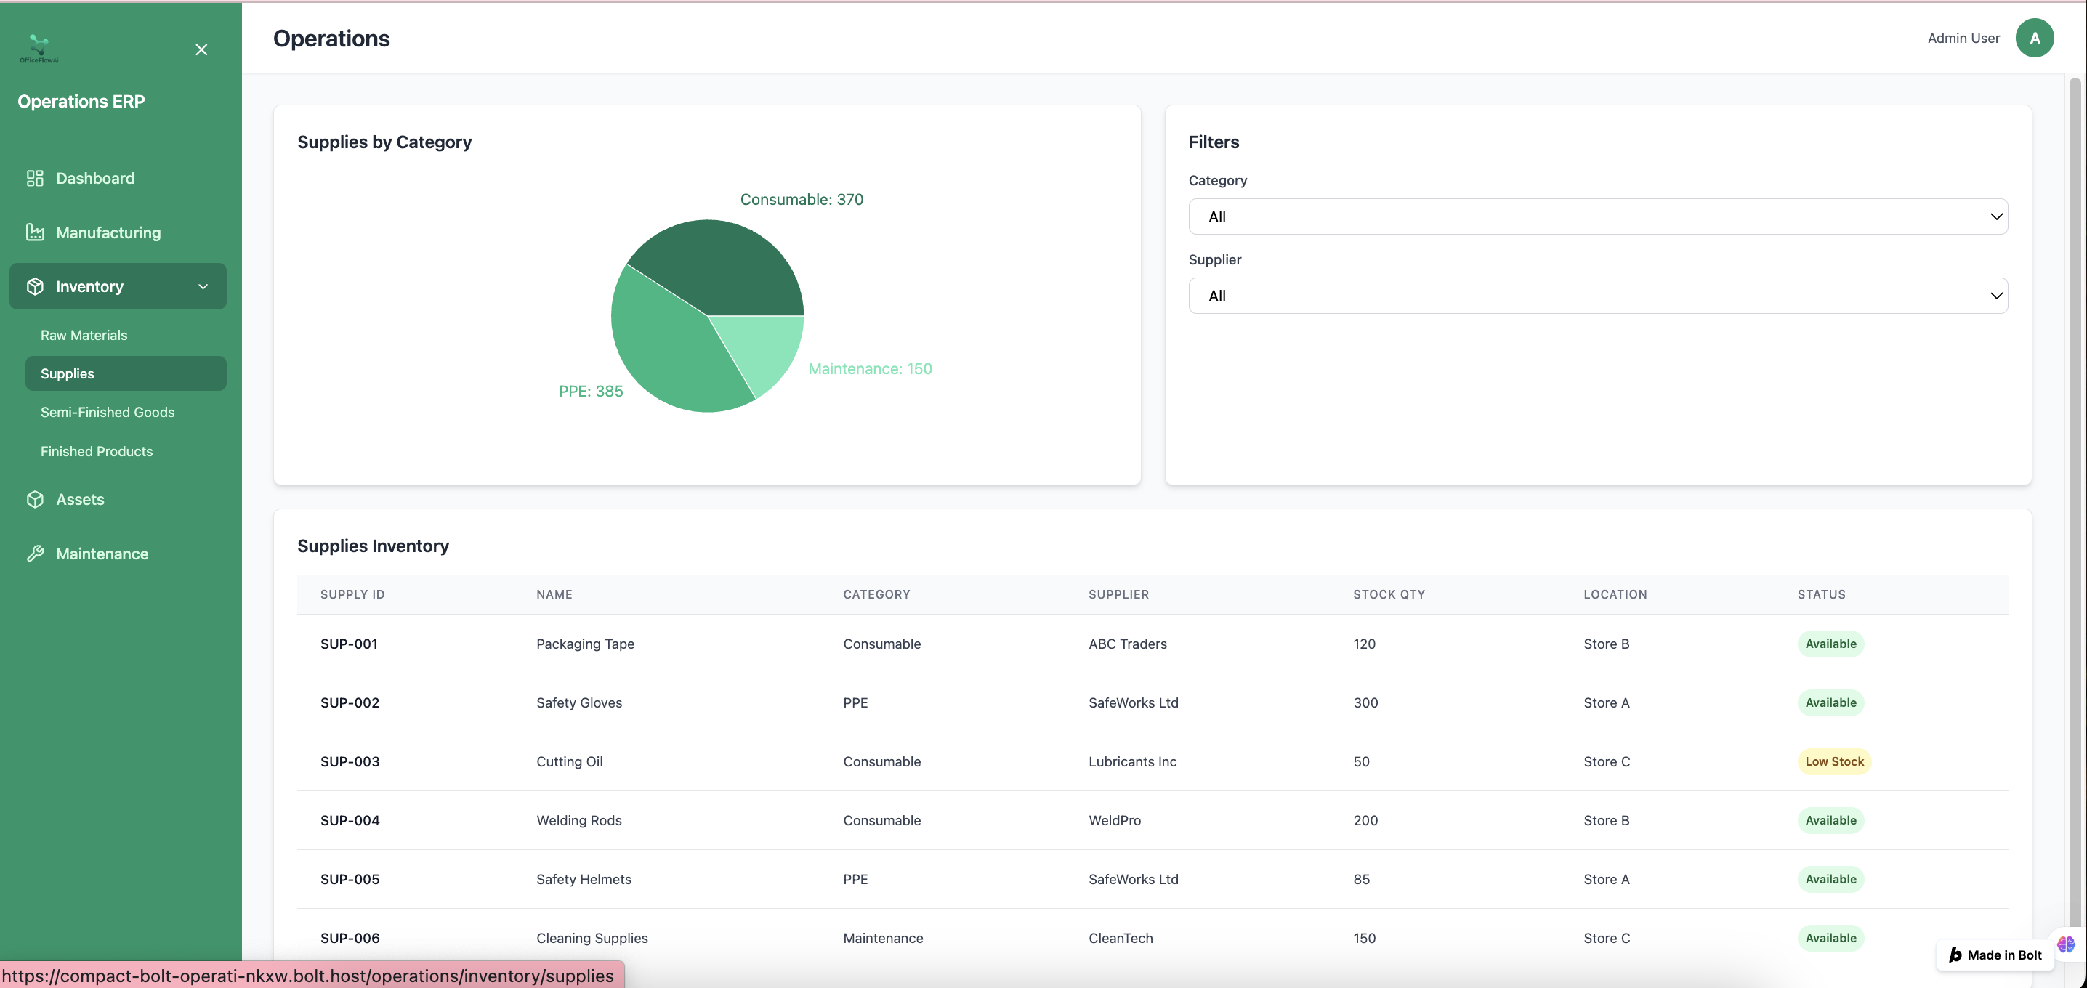The width and height of the screenshot is (2087, 988).
Task: Open Finished Products submenu item
Action: tap(97, 452)
